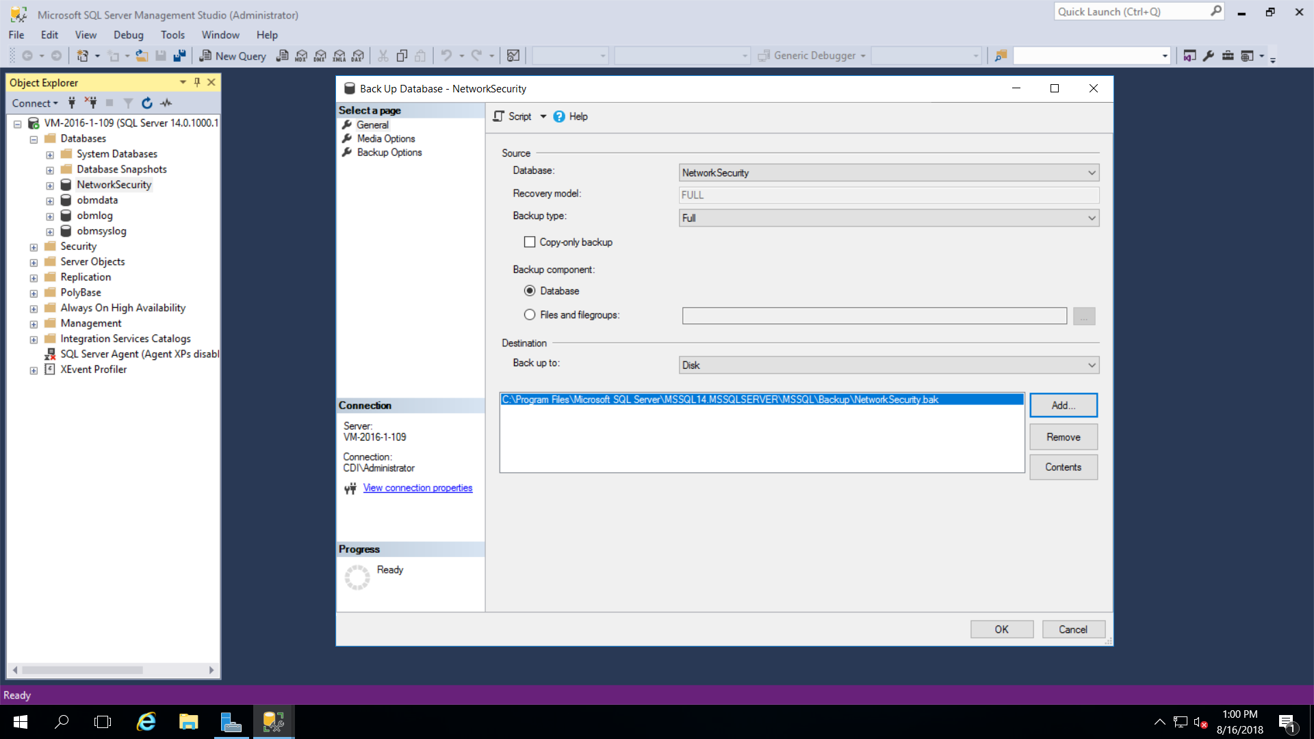Expand the NetworkSecurity database node
The image size is (1314, 739).
pos(50,185)
